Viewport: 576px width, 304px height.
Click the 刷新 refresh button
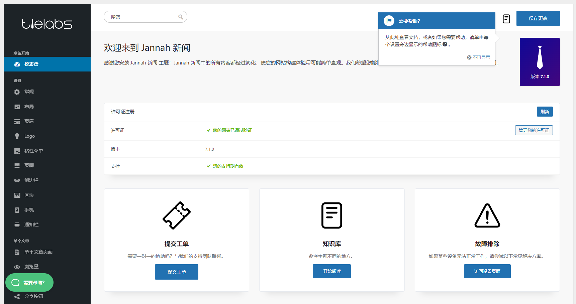click(545, 112)
